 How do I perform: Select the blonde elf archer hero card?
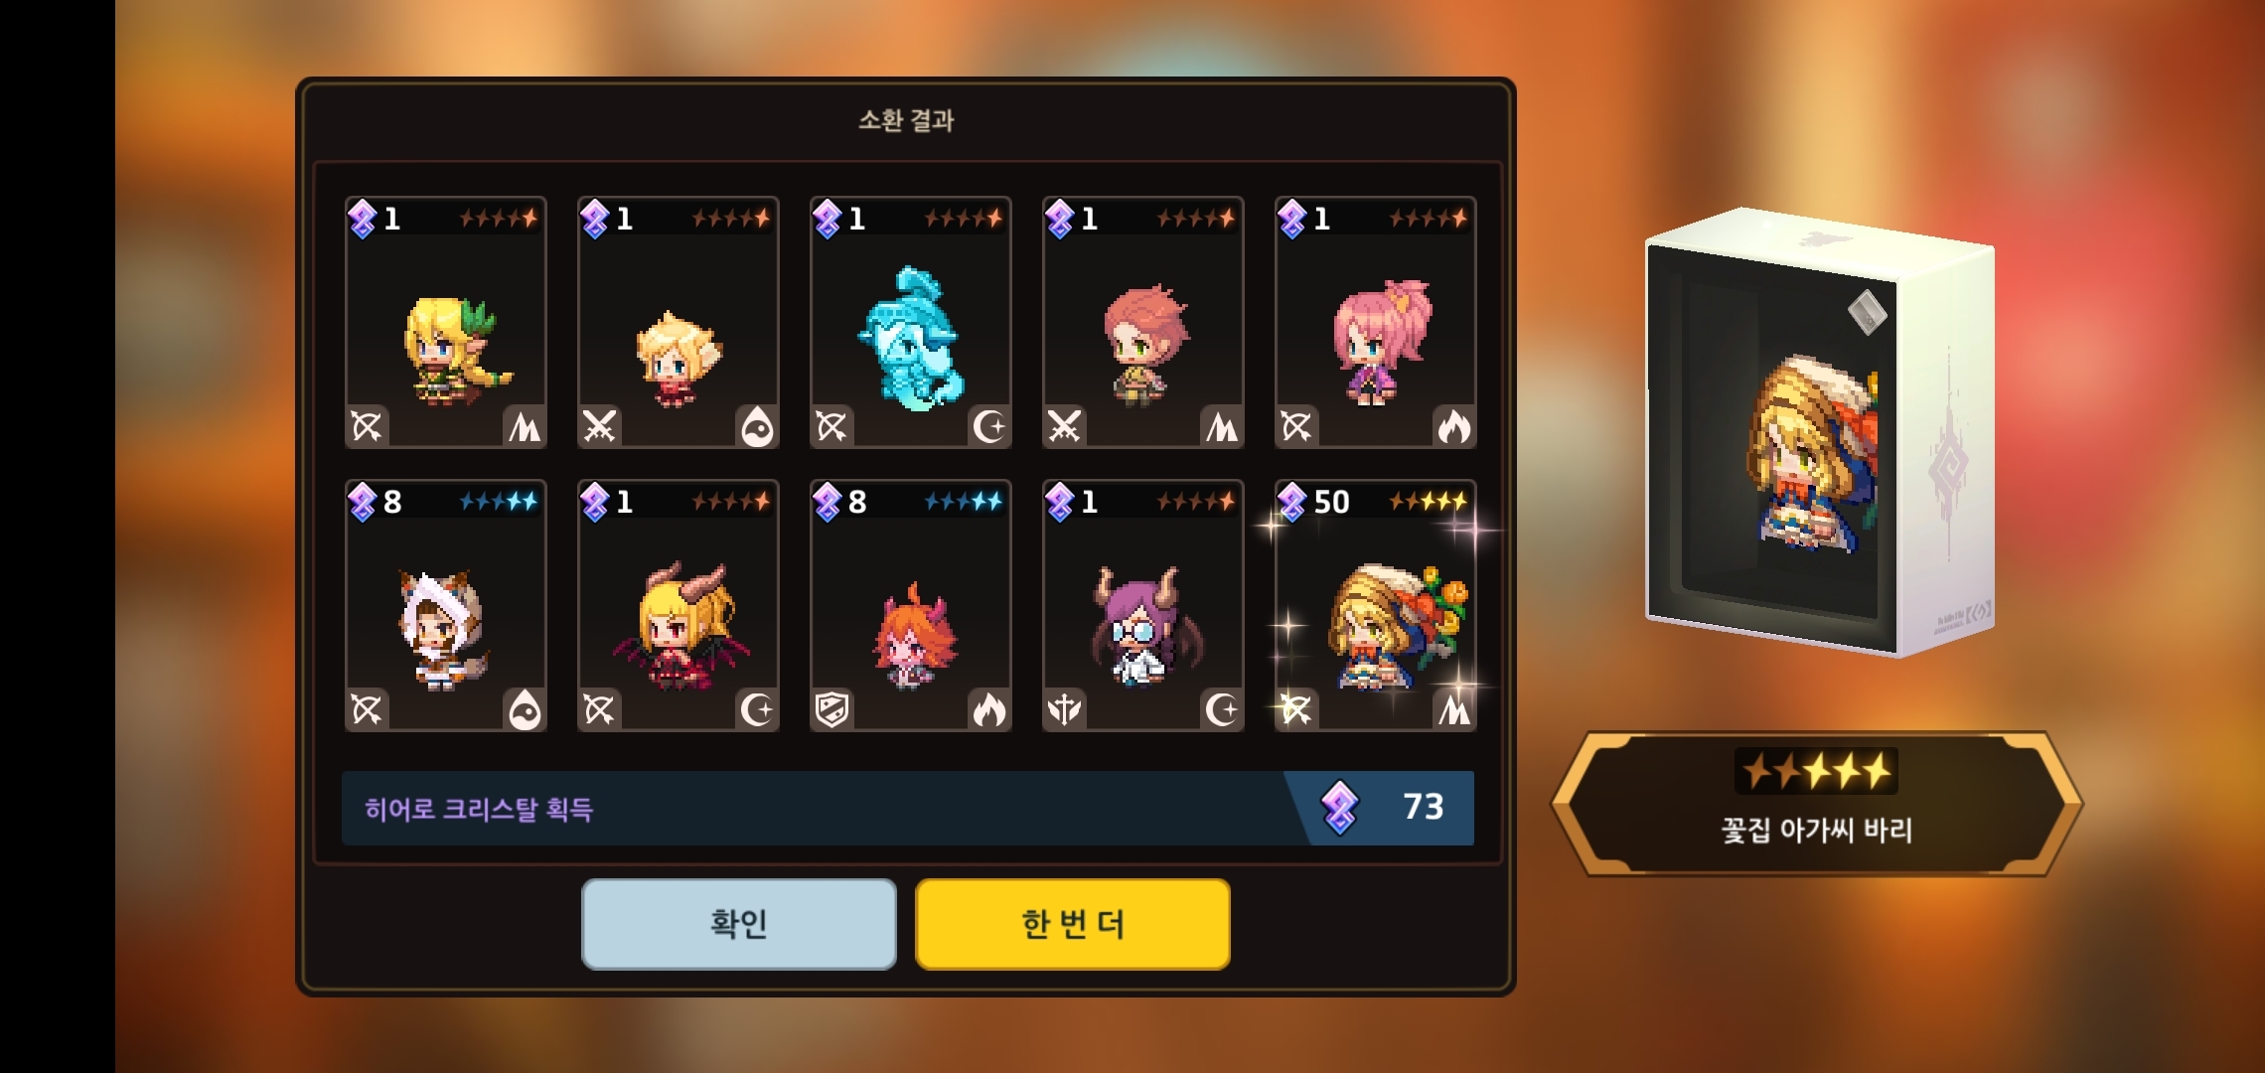click(446, 323)
